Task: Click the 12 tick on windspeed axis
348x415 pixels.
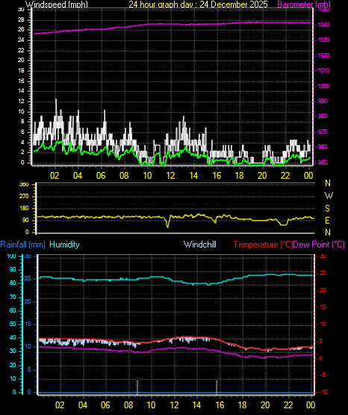Action: 21,102
